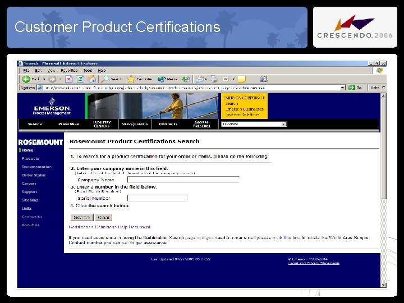Click the Emerson Process Management logo
404x303 pixels.
click(x=52, y=106)
